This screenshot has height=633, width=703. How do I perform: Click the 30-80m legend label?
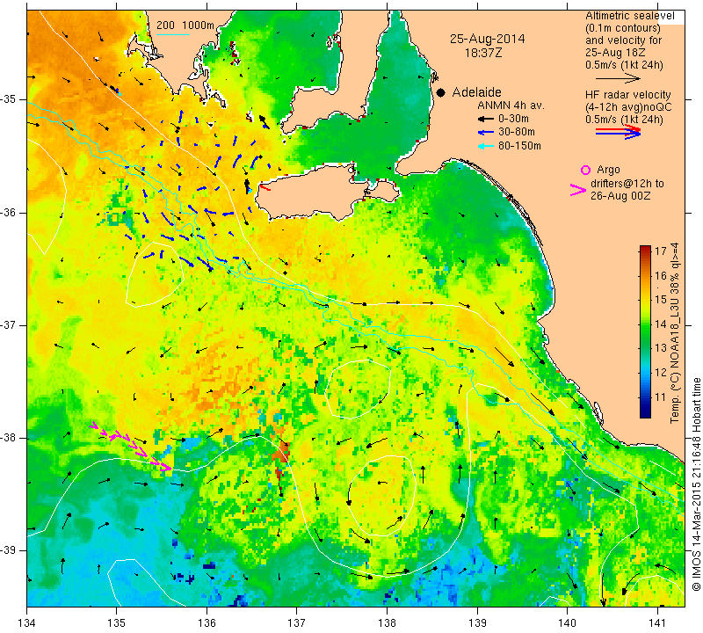point(517,132)
